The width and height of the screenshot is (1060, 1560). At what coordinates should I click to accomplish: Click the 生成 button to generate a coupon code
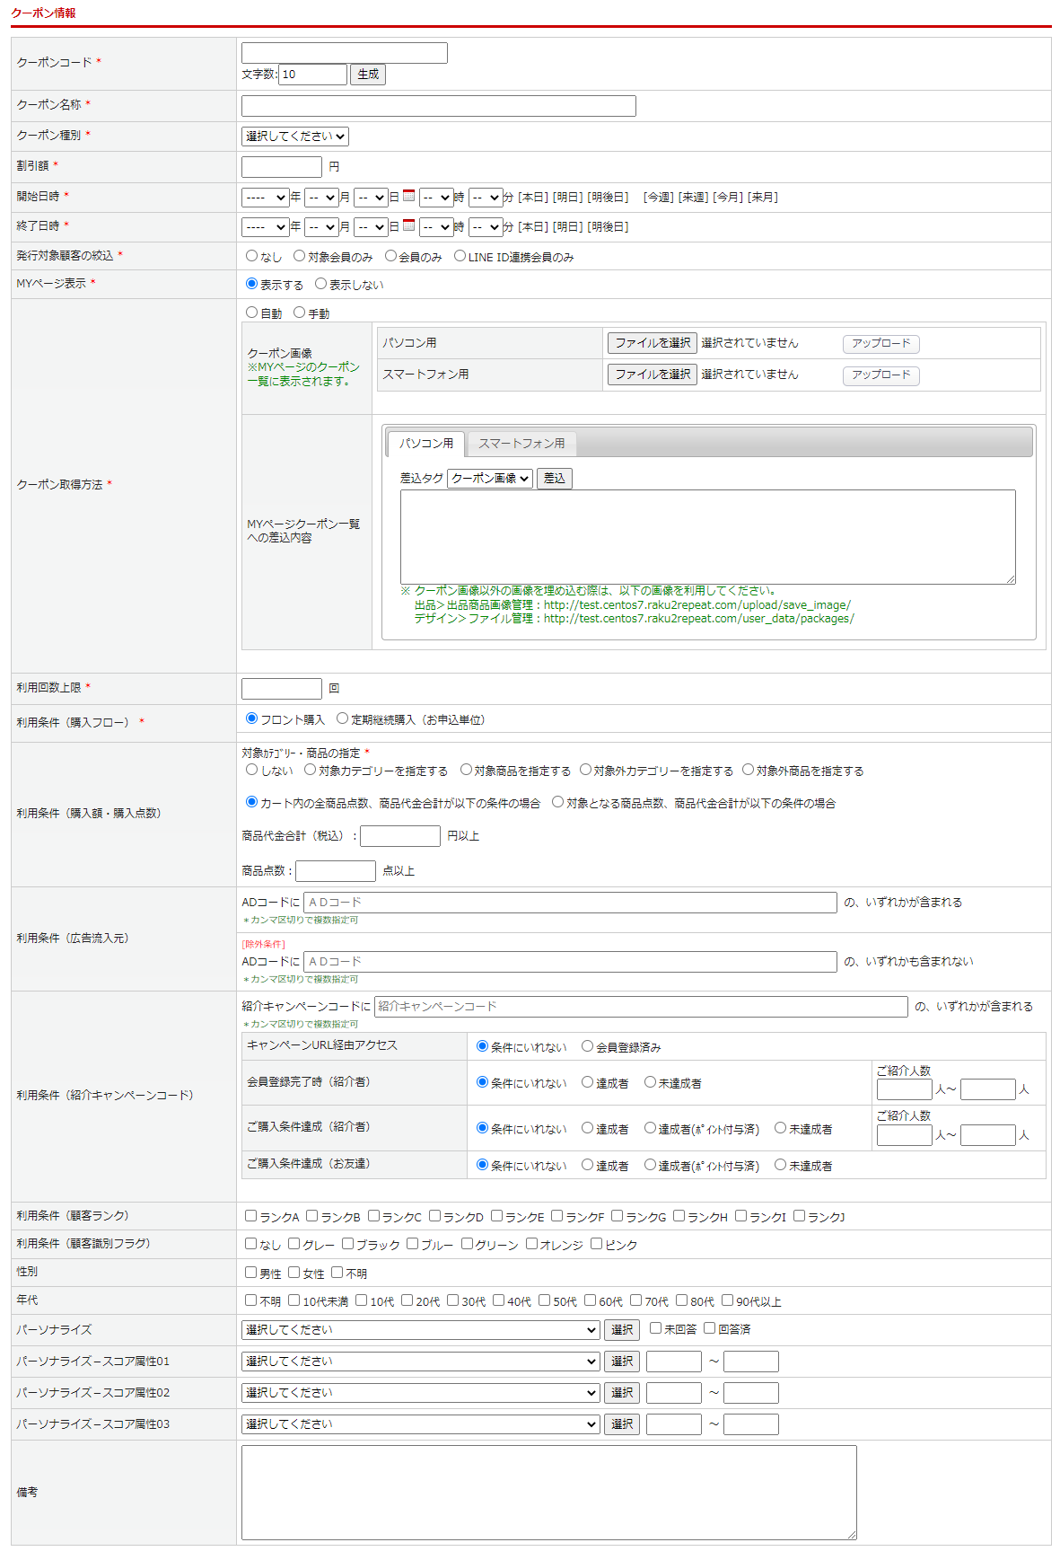pos(367,75)
